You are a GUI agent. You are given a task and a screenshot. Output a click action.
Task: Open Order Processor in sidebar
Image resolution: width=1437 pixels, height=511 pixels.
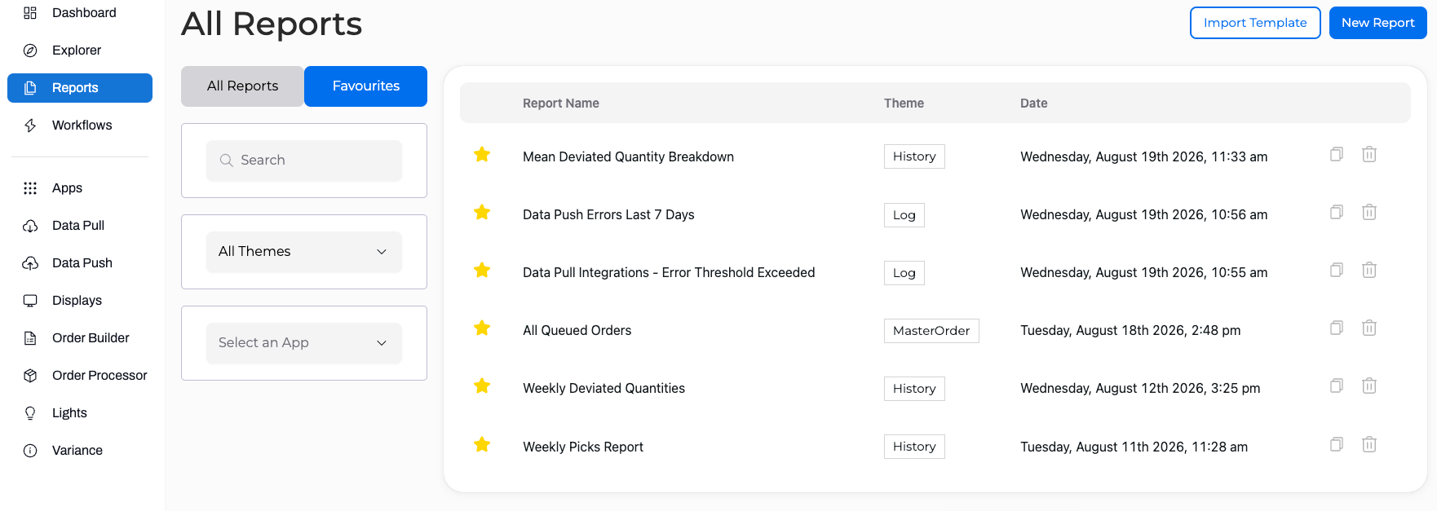(x=80, y=376)
